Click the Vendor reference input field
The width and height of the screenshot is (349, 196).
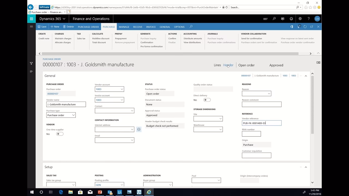tap(261, 123)
